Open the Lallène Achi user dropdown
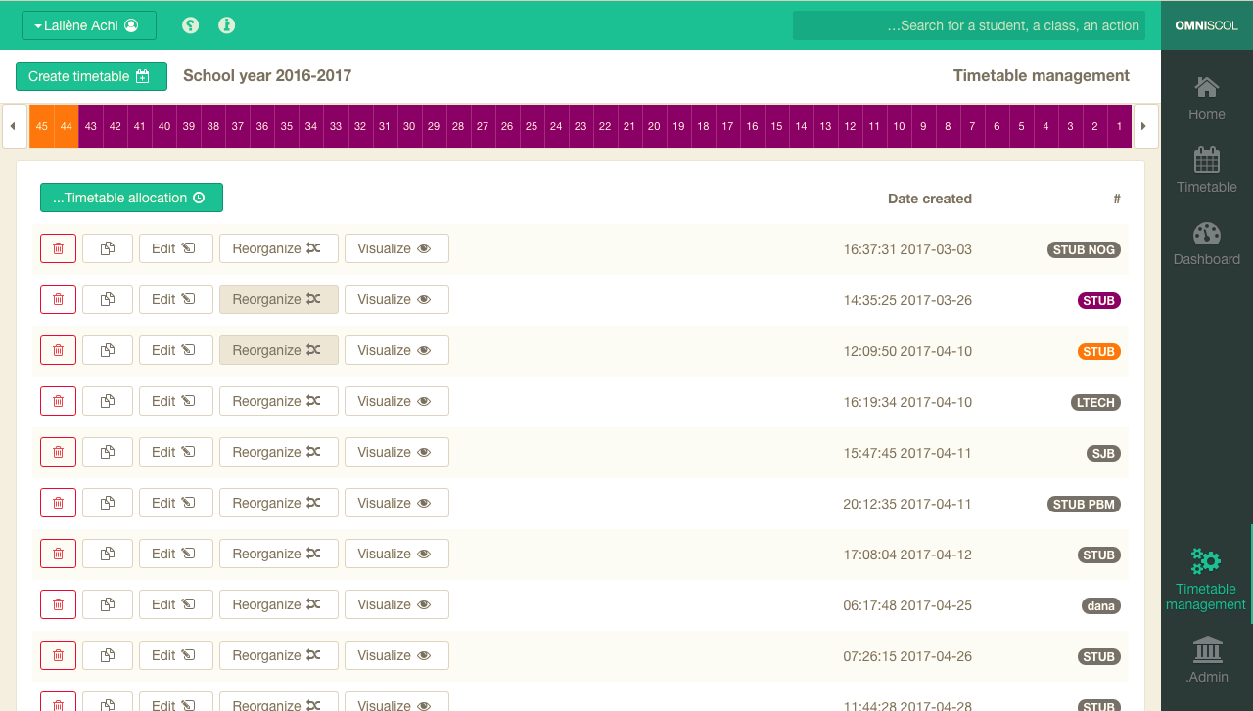This screenshot has width=1253, height=711. [x=89, y=25]
